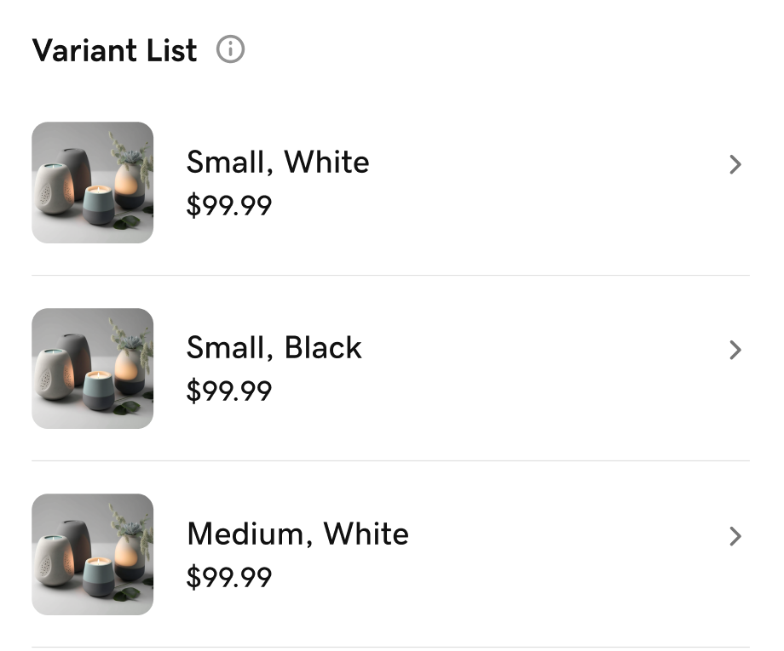The height and width of the screenshot is (651, 784).
Task: Click the price of Small, Black
Action: click(x=229, y=391)
